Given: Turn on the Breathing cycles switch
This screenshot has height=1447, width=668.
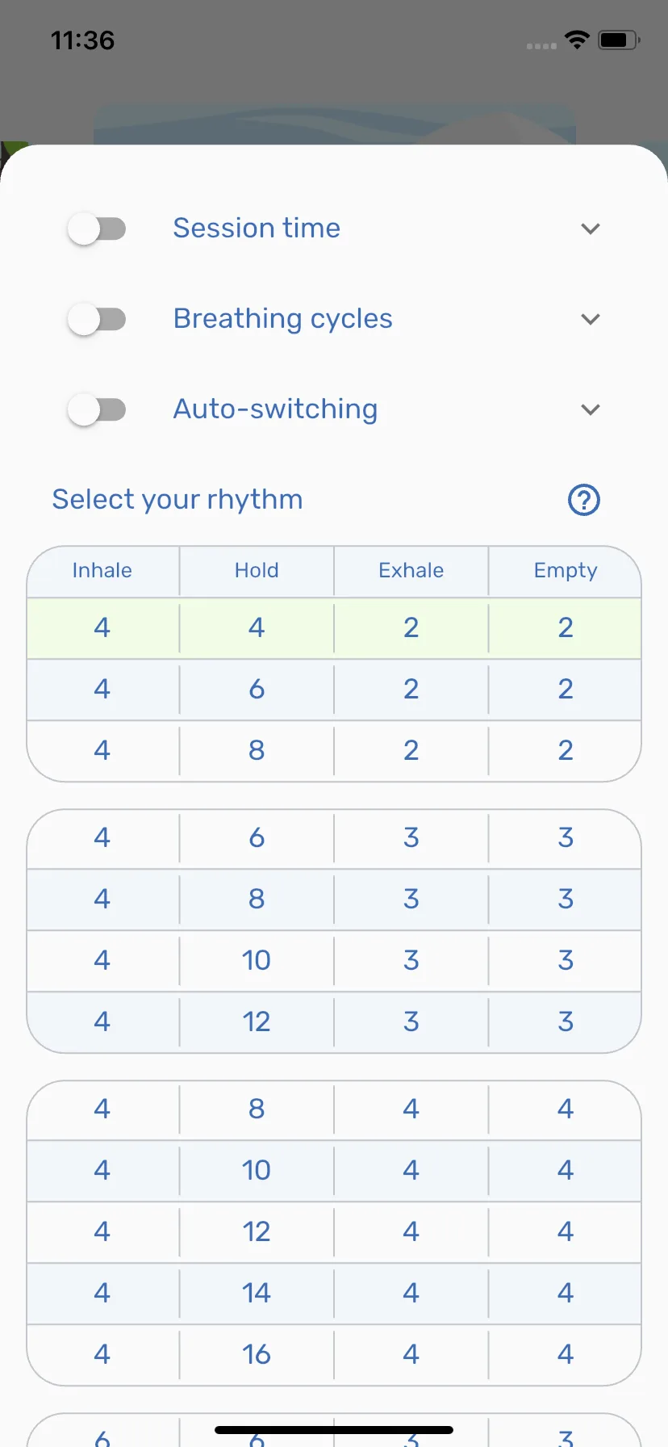Looking at the screenshot, I should click(x=97, y=319).
